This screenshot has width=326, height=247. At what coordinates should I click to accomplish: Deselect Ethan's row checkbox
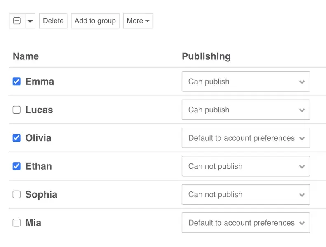click(16, 166)
